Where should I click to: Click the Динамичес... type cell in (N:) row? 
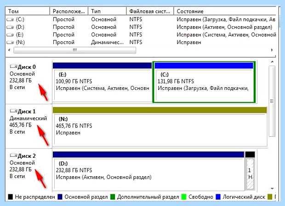(x=108, y=42)
